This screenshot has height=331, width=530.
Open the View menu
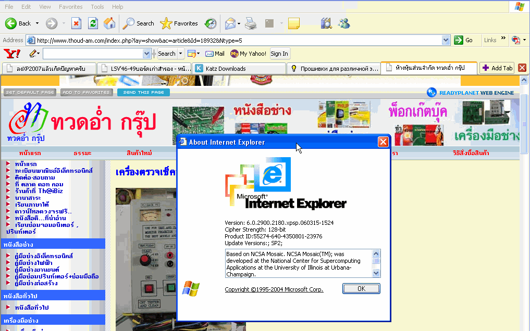(45, 7)
